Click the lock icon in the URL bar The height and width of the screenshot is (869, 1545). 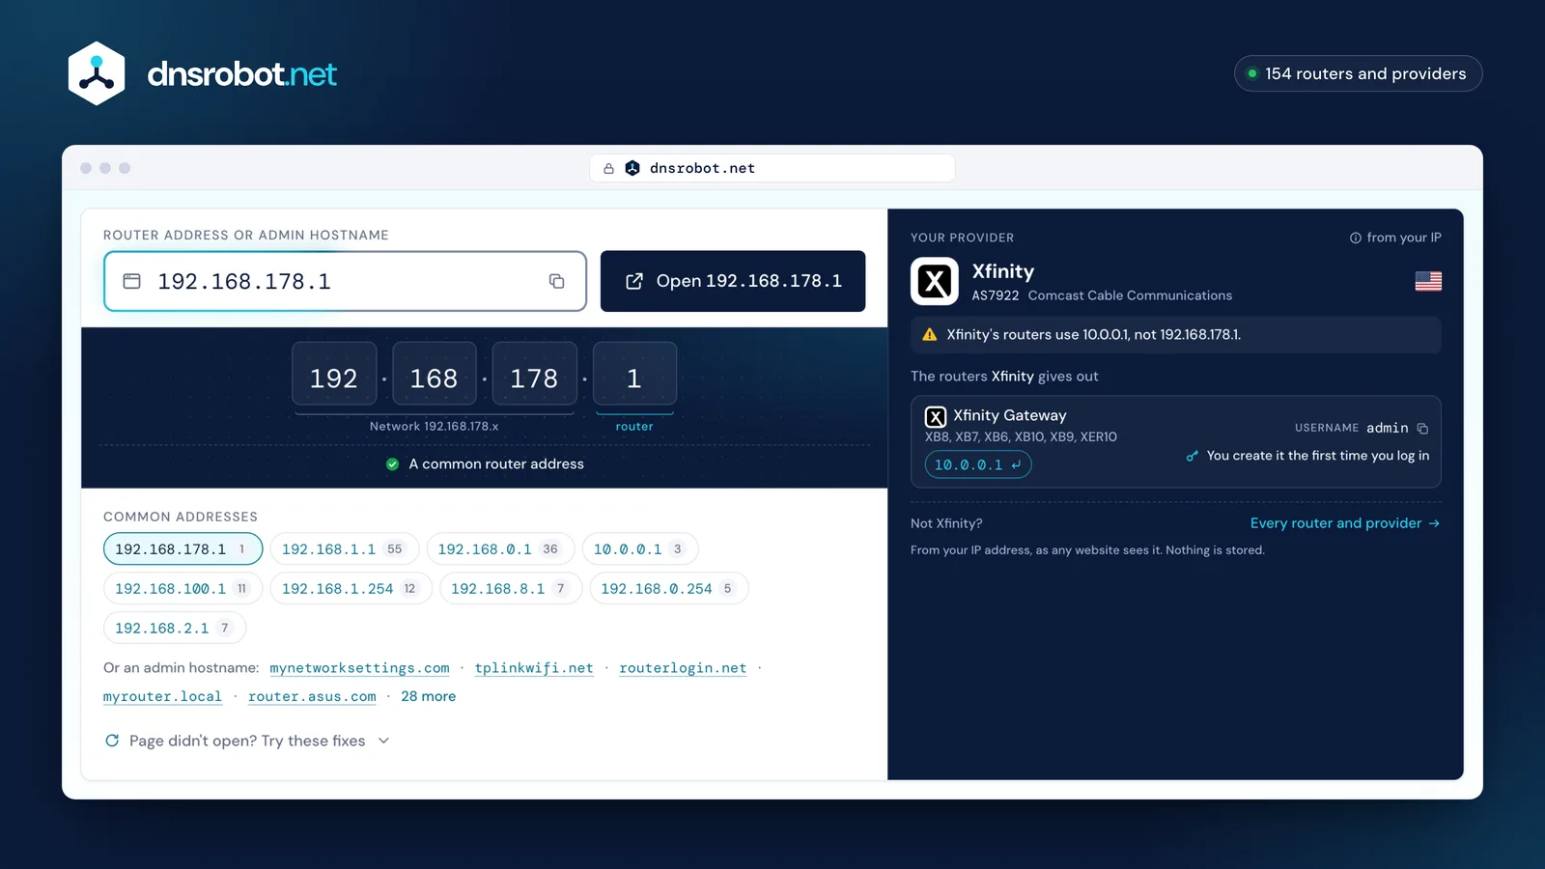click(608, 169)
